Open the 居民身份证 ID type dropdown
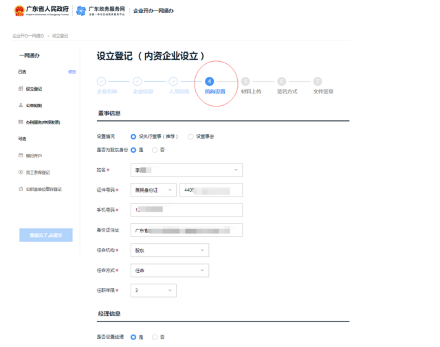Screen dimensions: 440x347 pos(153,190)
